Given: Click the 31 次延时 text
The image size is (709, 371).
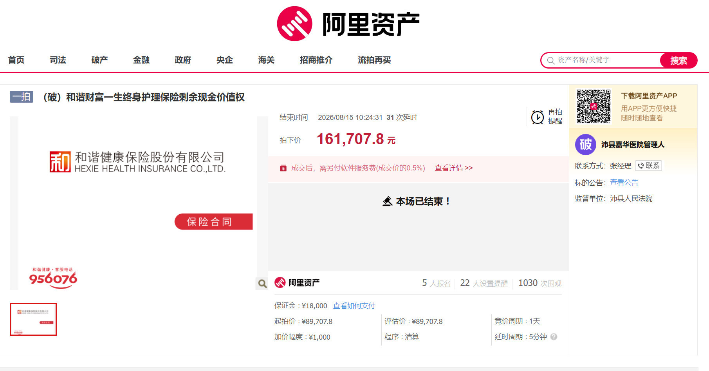Looking at the screenshot, I should (402, 118).
